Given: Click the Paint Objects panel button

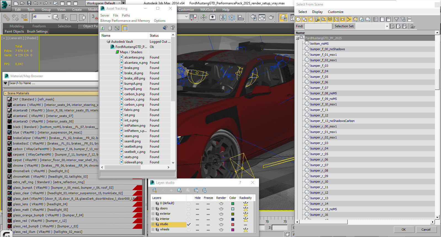Looking at the screenshot, I should (14, 31).
